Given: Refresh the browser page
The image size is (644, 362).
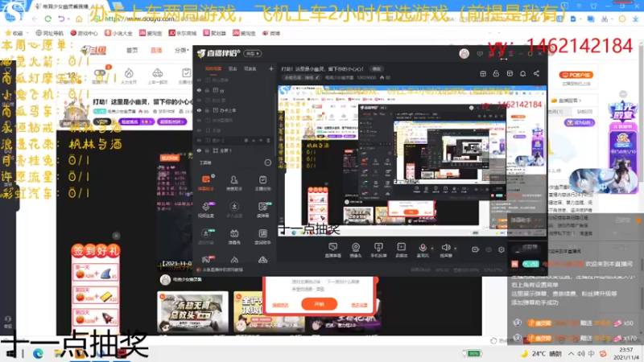Looking at the screenshot, I should tap(48, 19).
